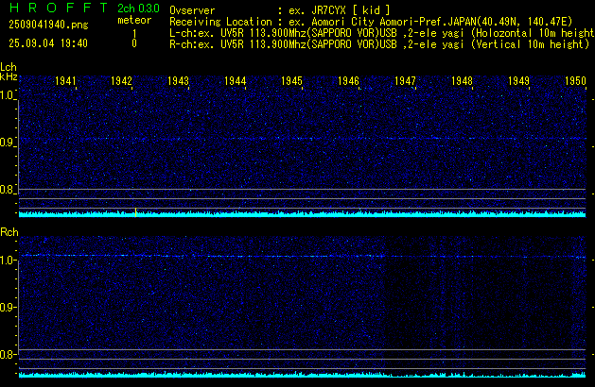Click the 1942 time marker
This screenshot has width=595, height=387.
click(x=121, y=81)
